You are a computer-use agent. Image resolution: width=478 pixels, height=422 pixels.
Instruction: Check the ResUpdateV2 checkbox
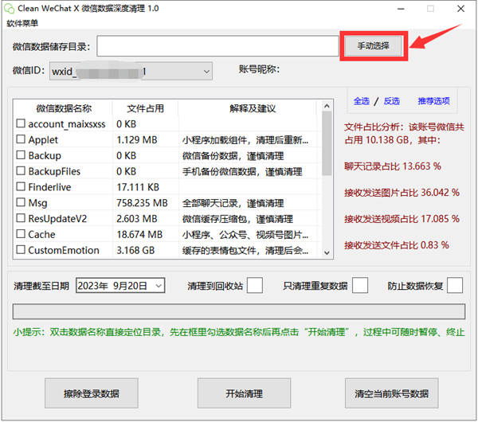point(21,218)
